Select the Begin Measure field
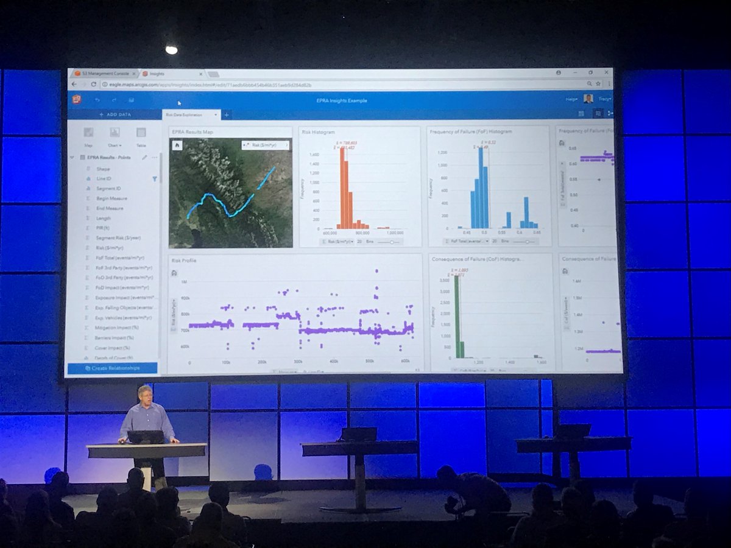The height and width of the screenshot is (548, 731). [x=111, y=198]
